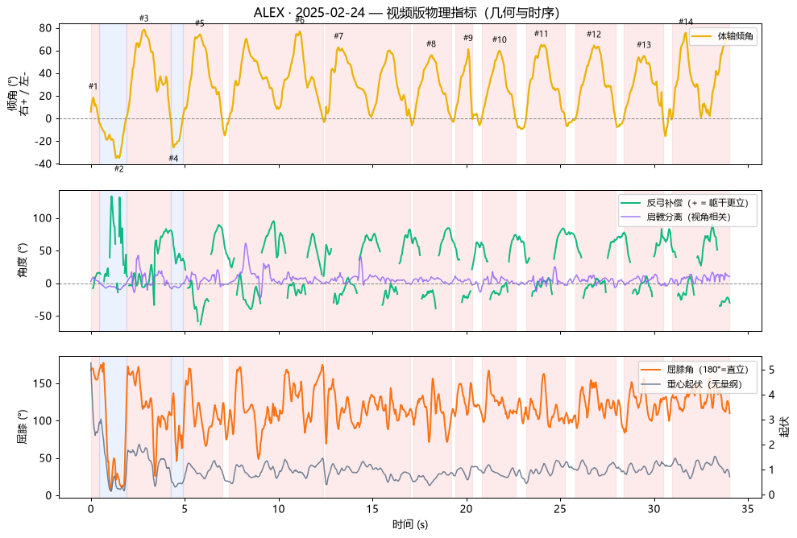This screenshot has height=538, width=797.
Task: Click the #7 marker label
Action: 338,36
